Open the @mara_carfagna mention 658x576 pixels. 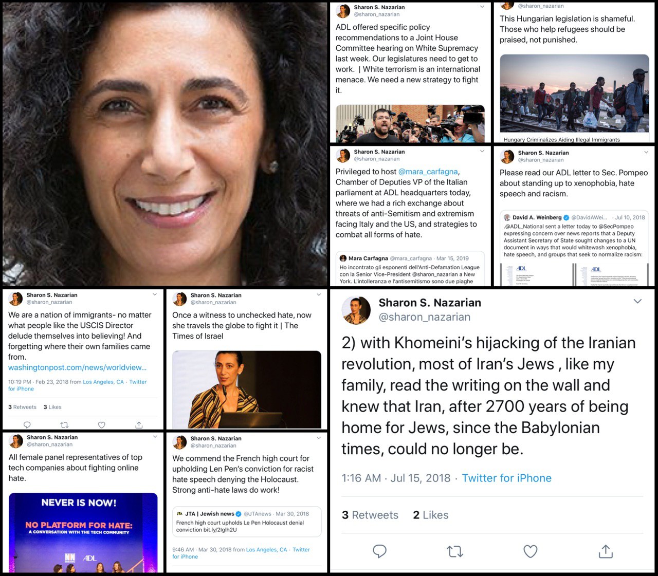428,172
